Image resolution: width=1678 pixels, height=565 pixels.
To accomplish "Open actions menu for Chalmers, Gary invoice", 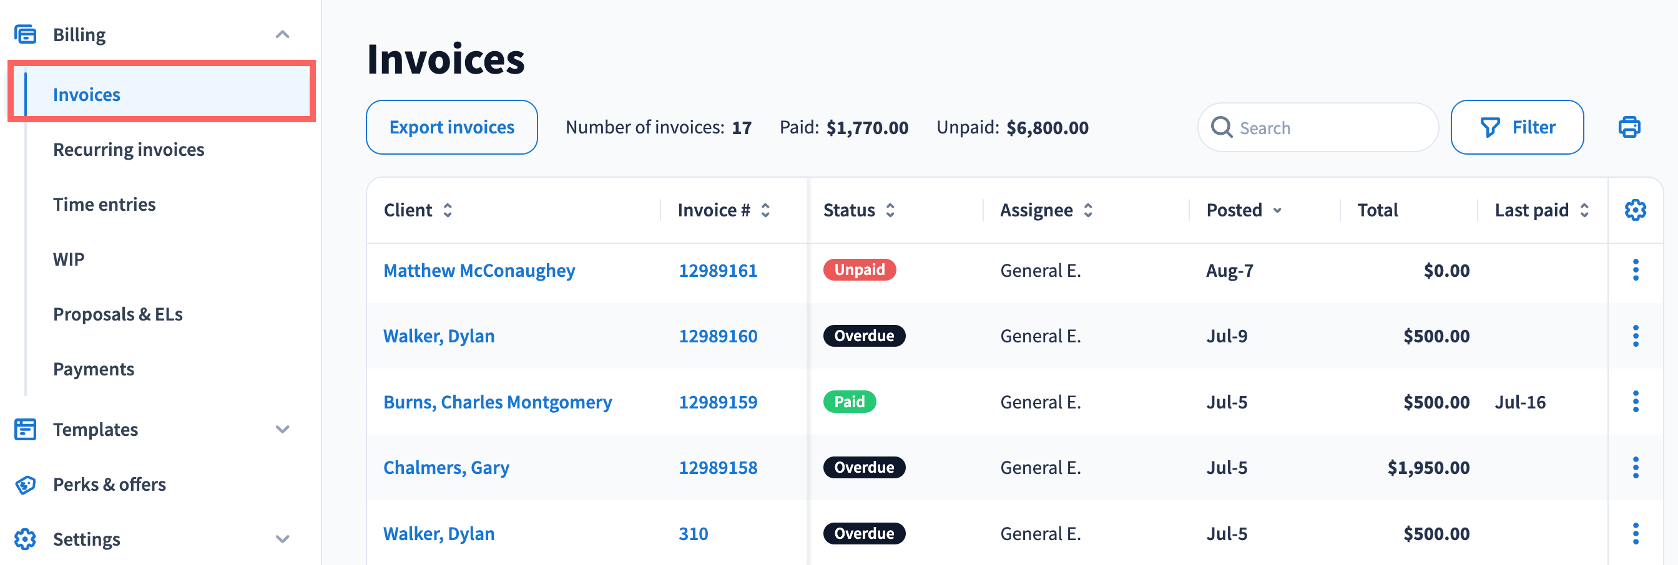I will pos(1635,467).
